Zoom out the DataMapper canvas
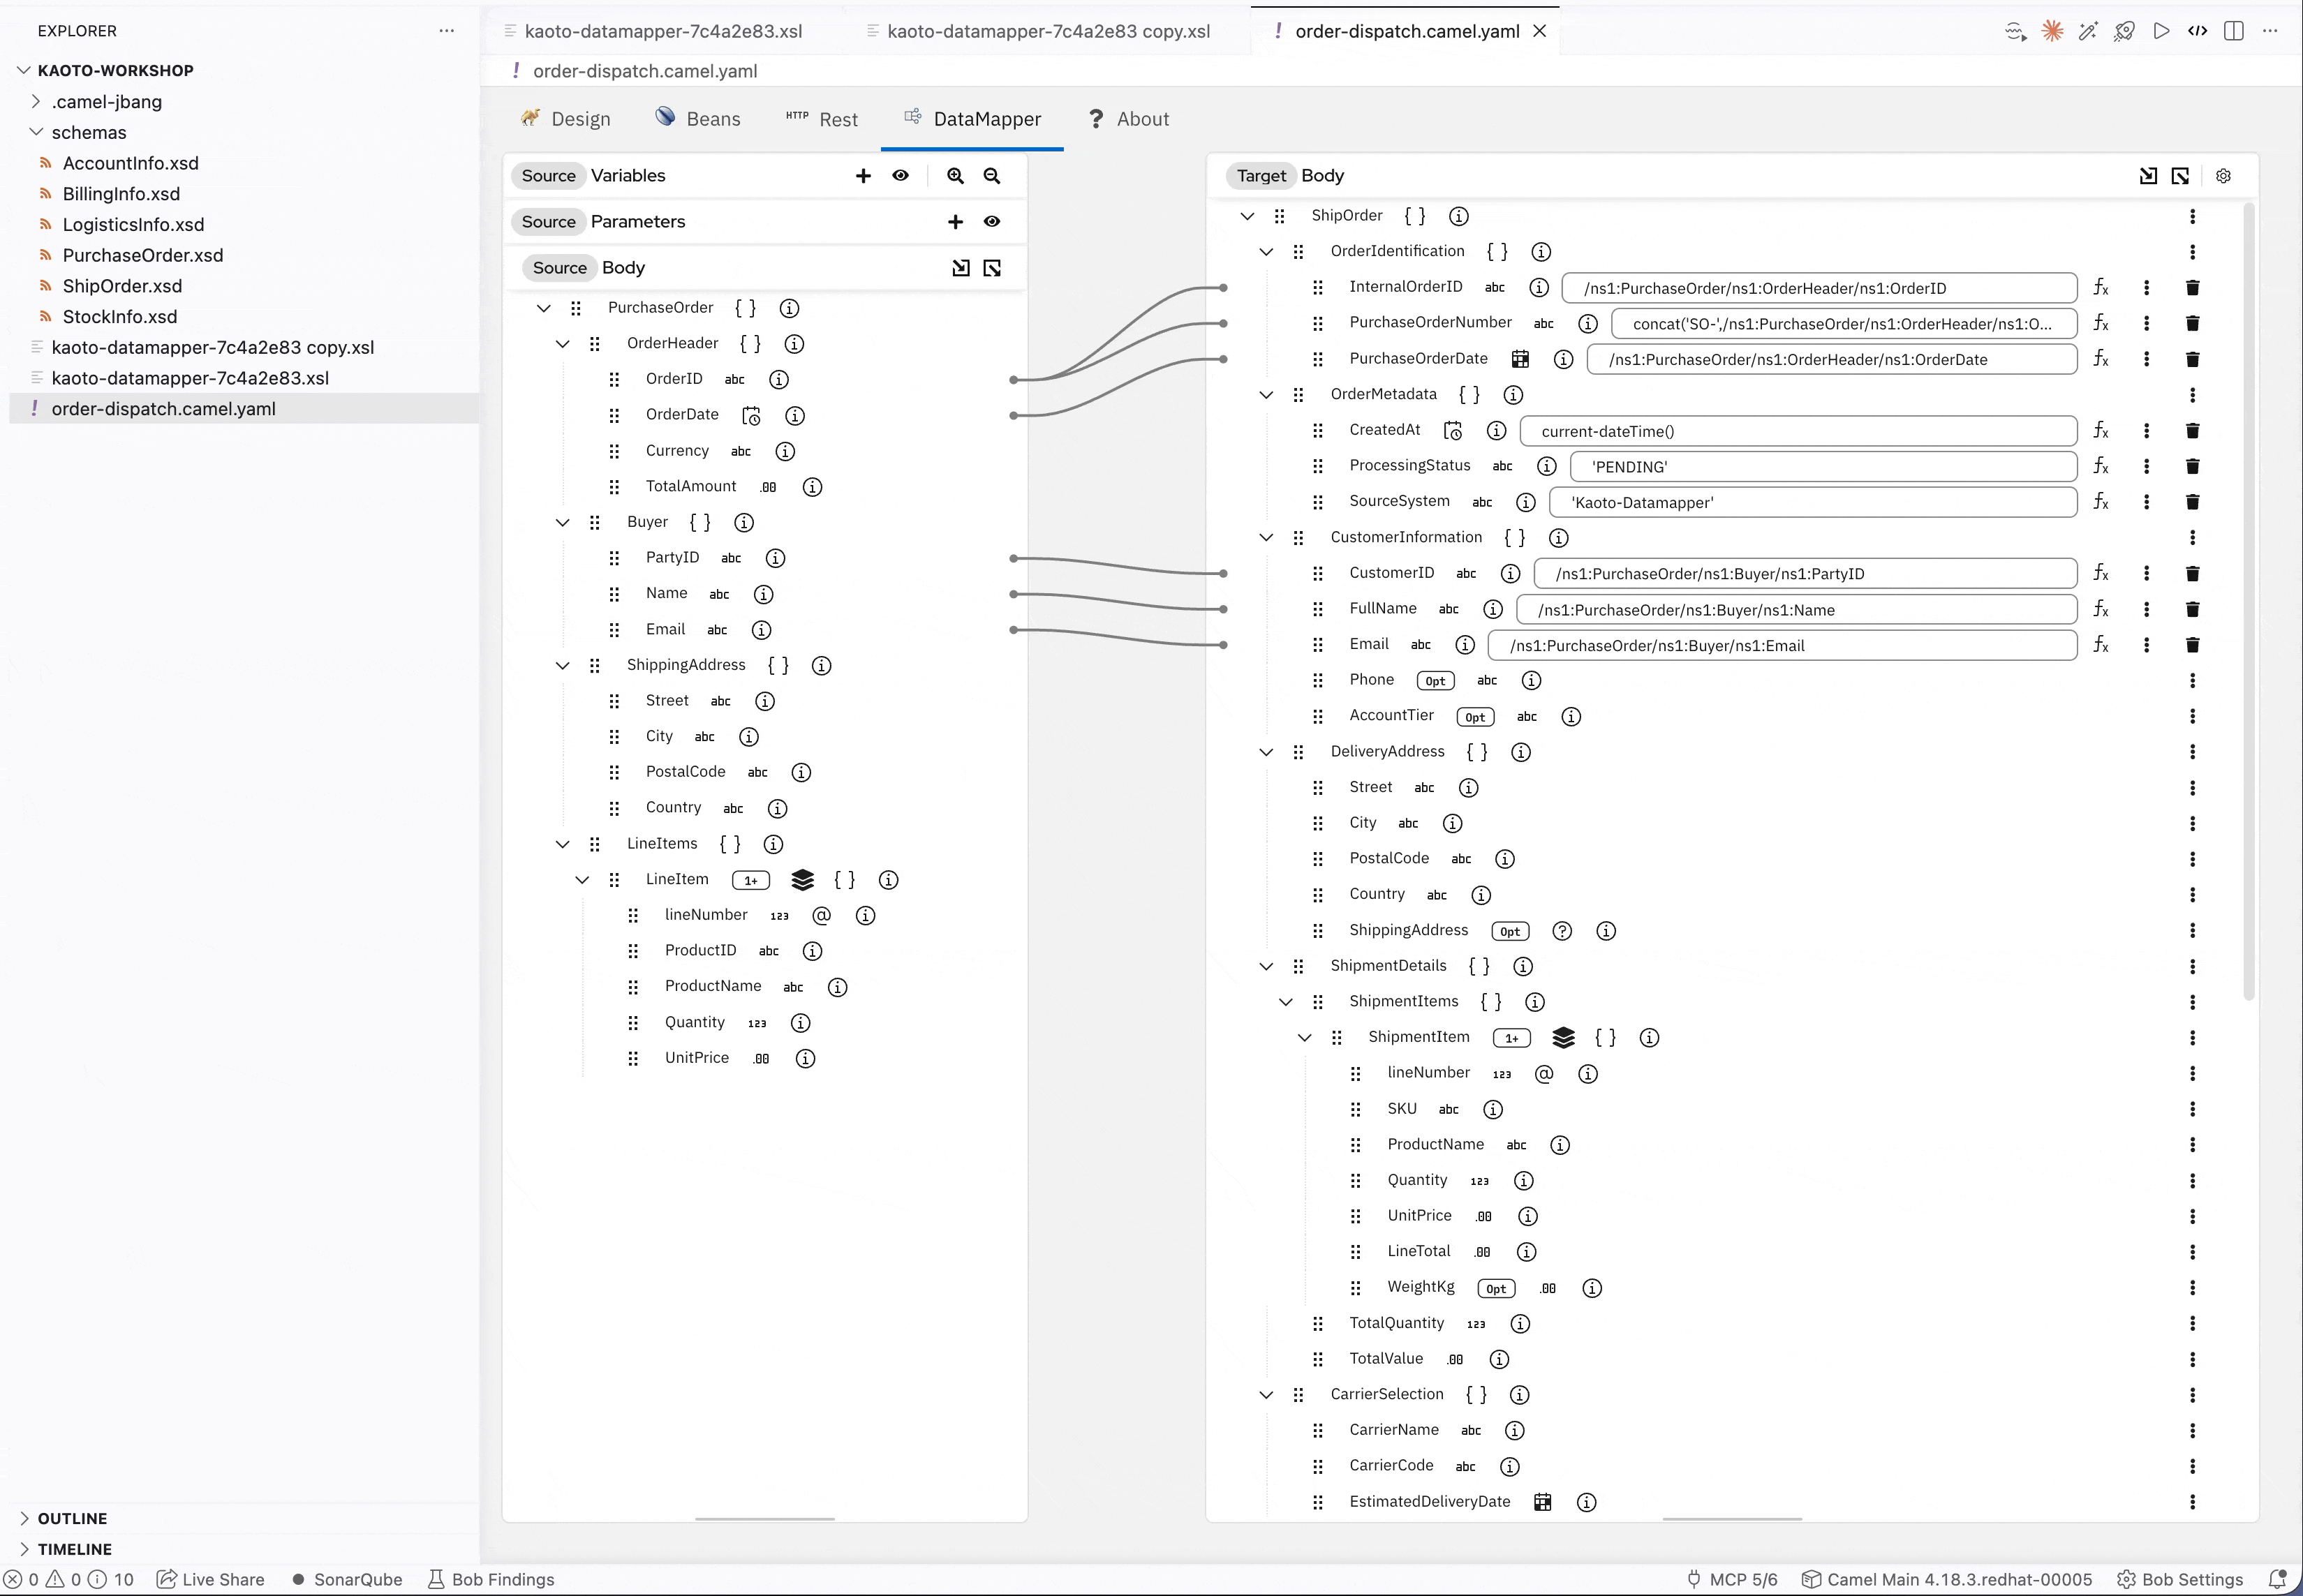The image size is (2303, 1596). coord(991,176)
